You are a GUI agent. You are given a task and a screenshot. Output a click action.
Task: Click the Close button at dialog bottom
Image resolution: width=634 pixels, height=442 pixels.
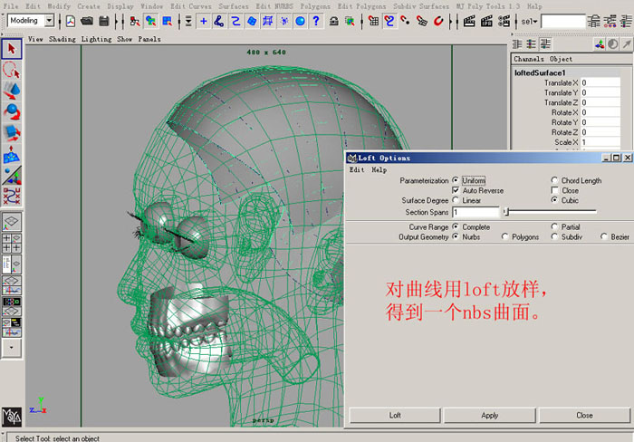pos(585,416)
